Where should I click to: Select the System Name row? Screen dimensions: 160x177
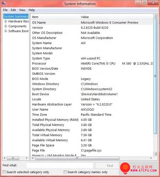92,43
